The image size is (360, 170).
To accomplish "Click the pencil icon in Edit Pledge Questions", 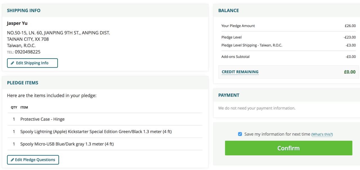I will 12,160.
